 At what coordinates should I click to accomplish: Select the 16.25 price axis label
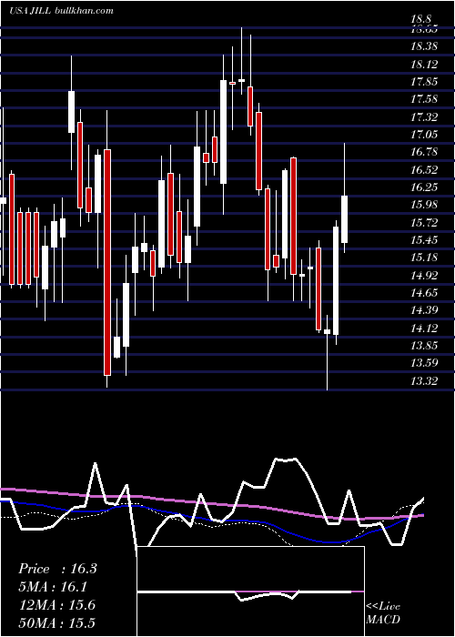pyautogui.click(x=424, y=187)
